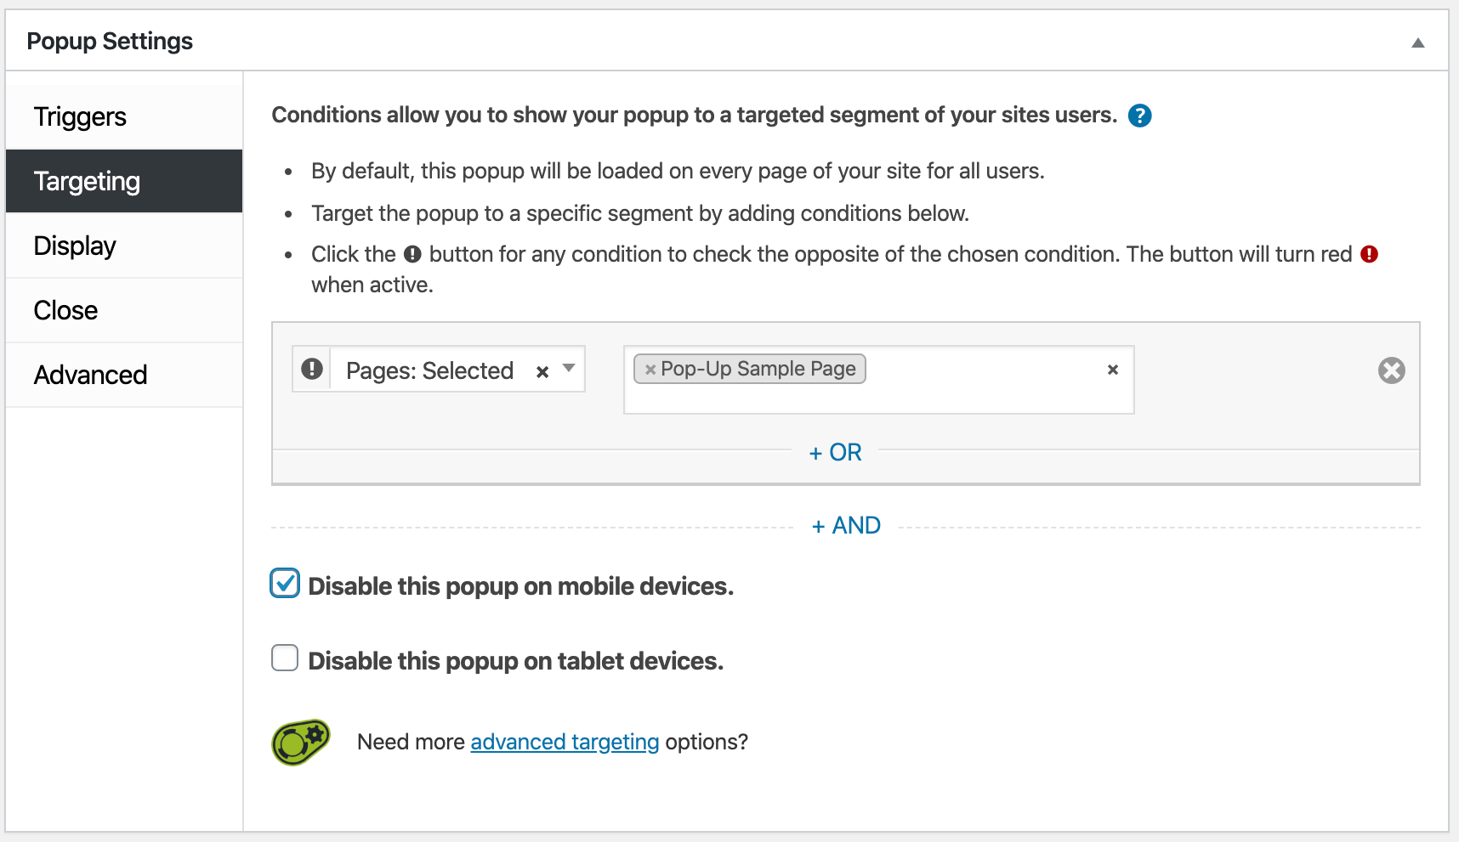Viewport: 1459px width, 842px height.
Task: Uncheck Disable this popup on mobile devices
Action: 285,583
